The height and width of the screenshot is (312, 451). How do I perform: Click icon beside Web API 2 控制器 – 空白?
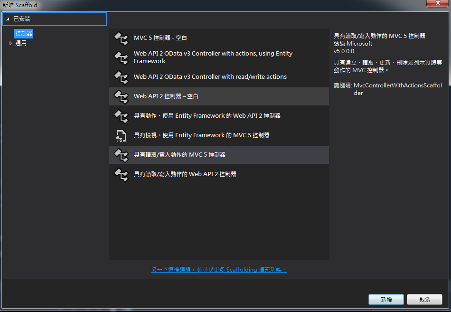click(x=121, y=96)
